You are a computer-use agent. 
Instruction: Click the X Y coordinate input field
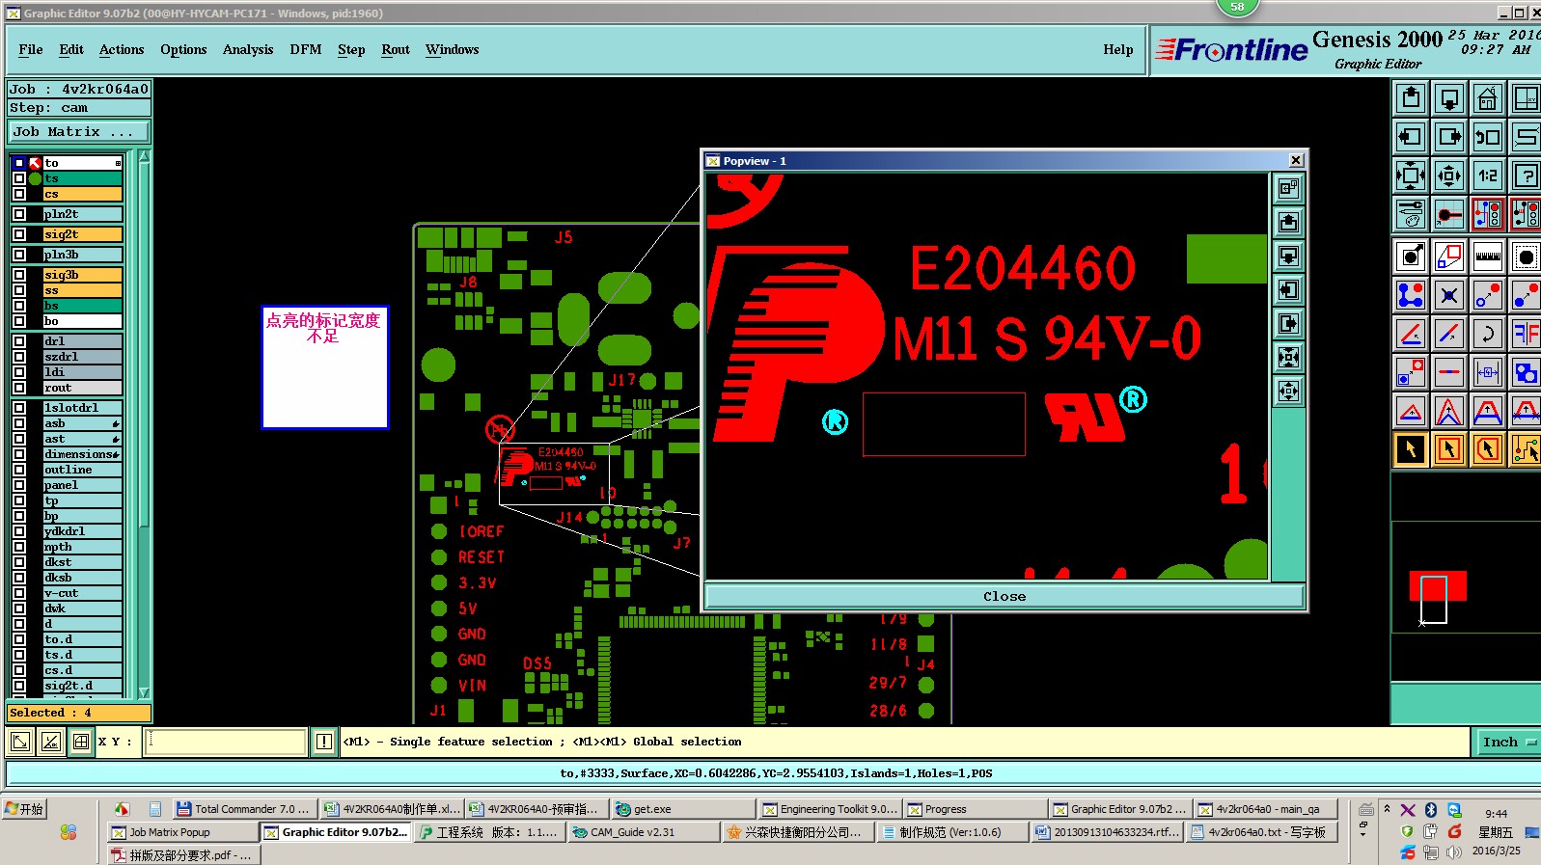[x=226, y=742]
